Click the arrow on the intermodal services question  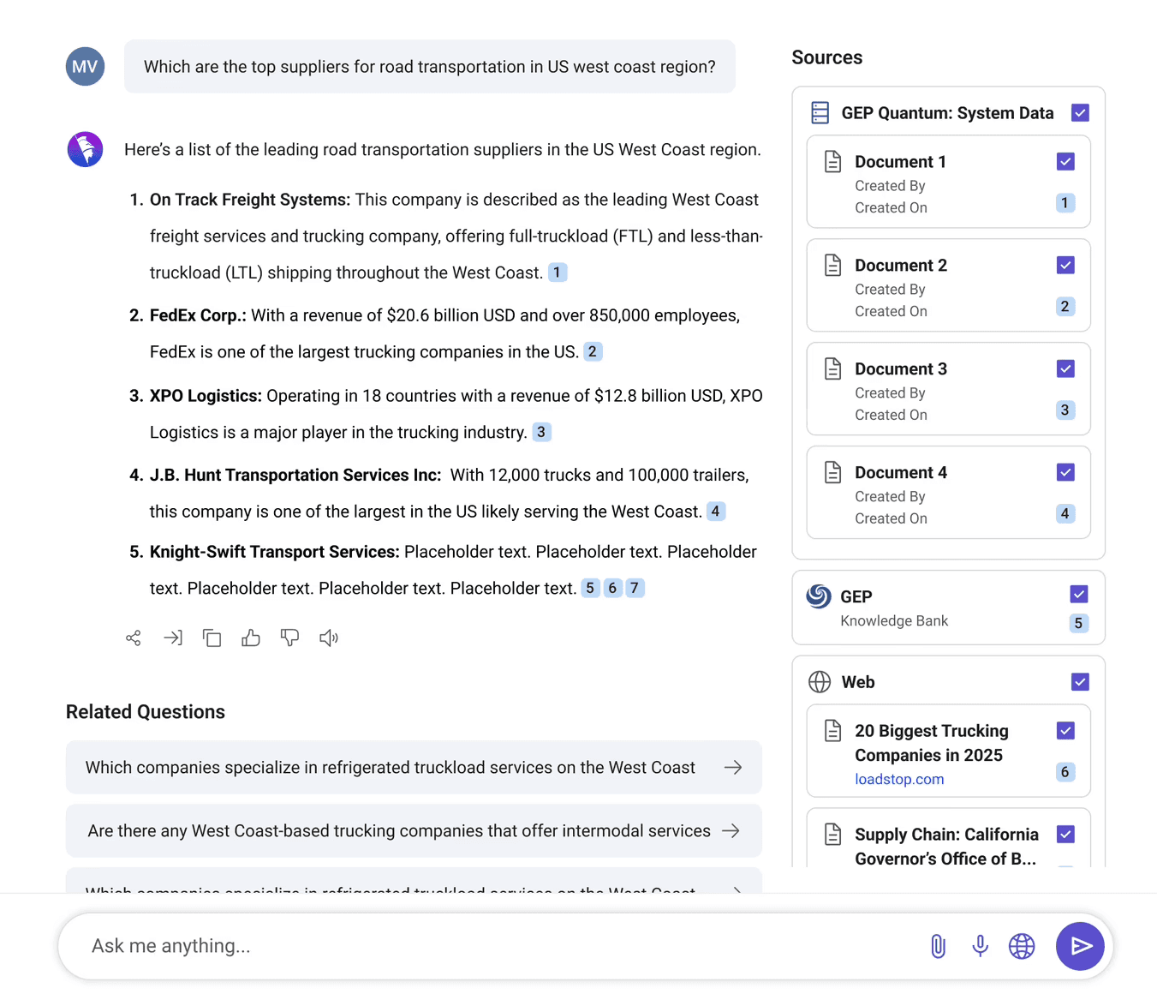pyautogui.click(x=731, y=831)
